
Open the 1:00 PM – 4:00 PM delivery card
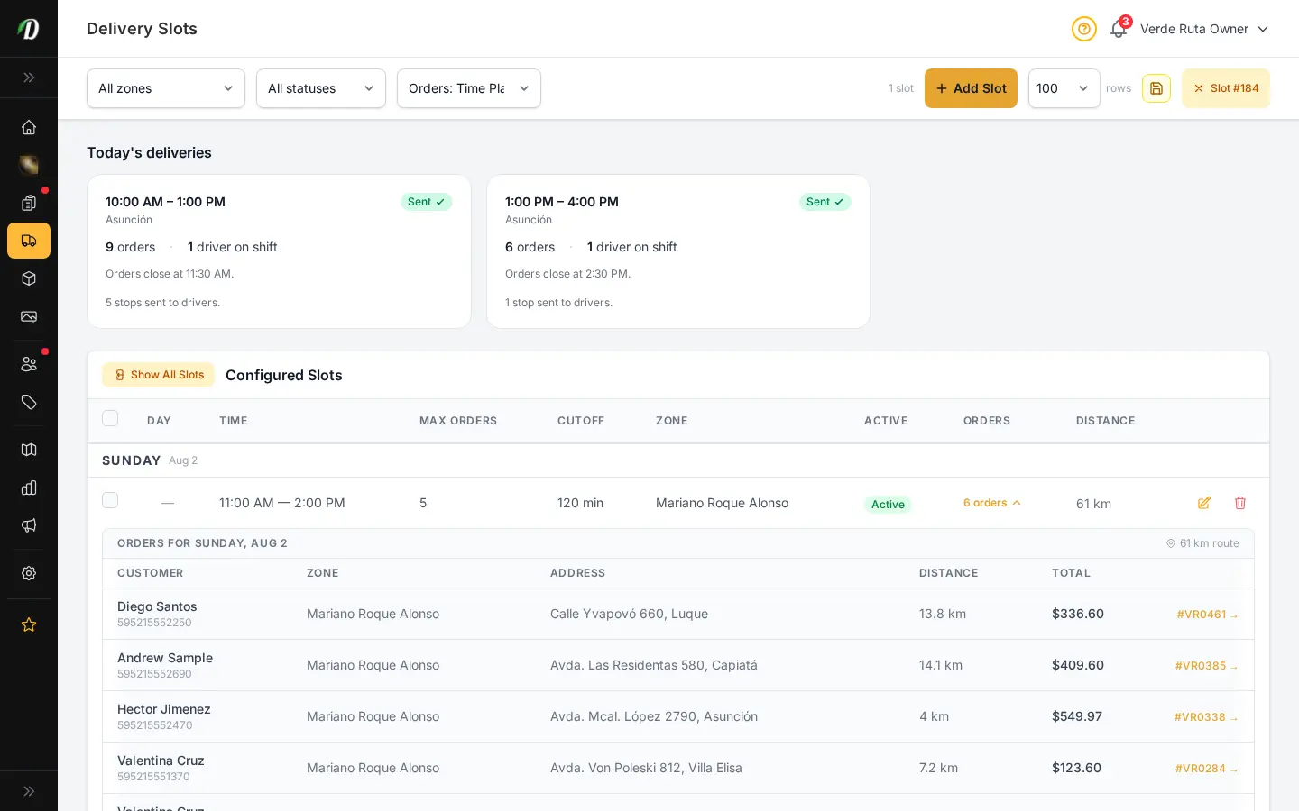pos(678,251)
